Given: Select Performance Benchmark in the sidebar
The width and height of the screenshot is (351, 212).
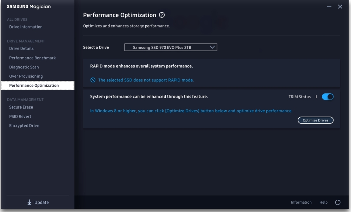Looking at the screenshot, I should 32,58.
